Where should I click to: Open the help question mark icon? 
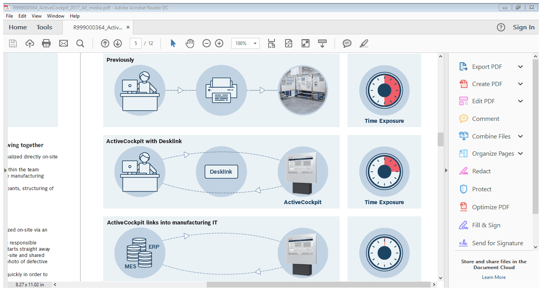click(x=501, y=27)
